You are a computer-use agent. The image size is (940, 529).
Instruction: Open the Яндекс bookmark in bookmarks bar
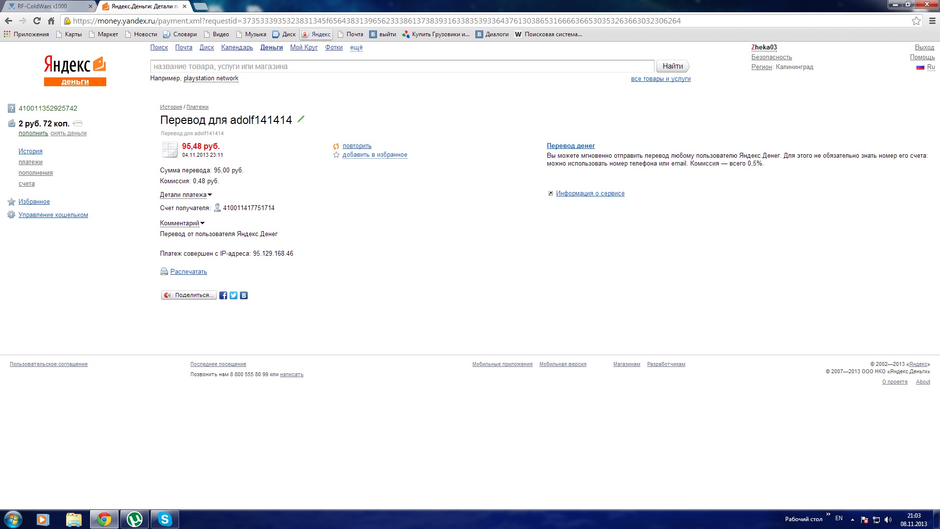click(316, 34)
